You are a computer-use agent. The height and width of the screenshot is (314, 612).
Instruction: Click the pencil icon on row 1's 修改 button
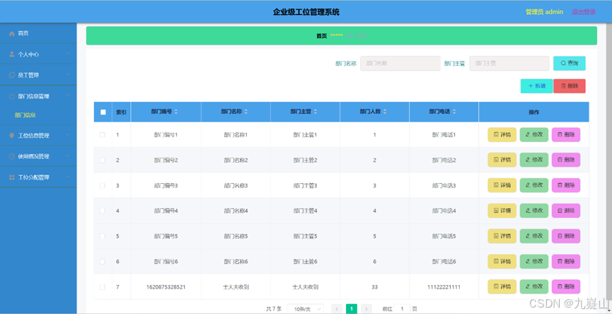(x=528, y=134)
